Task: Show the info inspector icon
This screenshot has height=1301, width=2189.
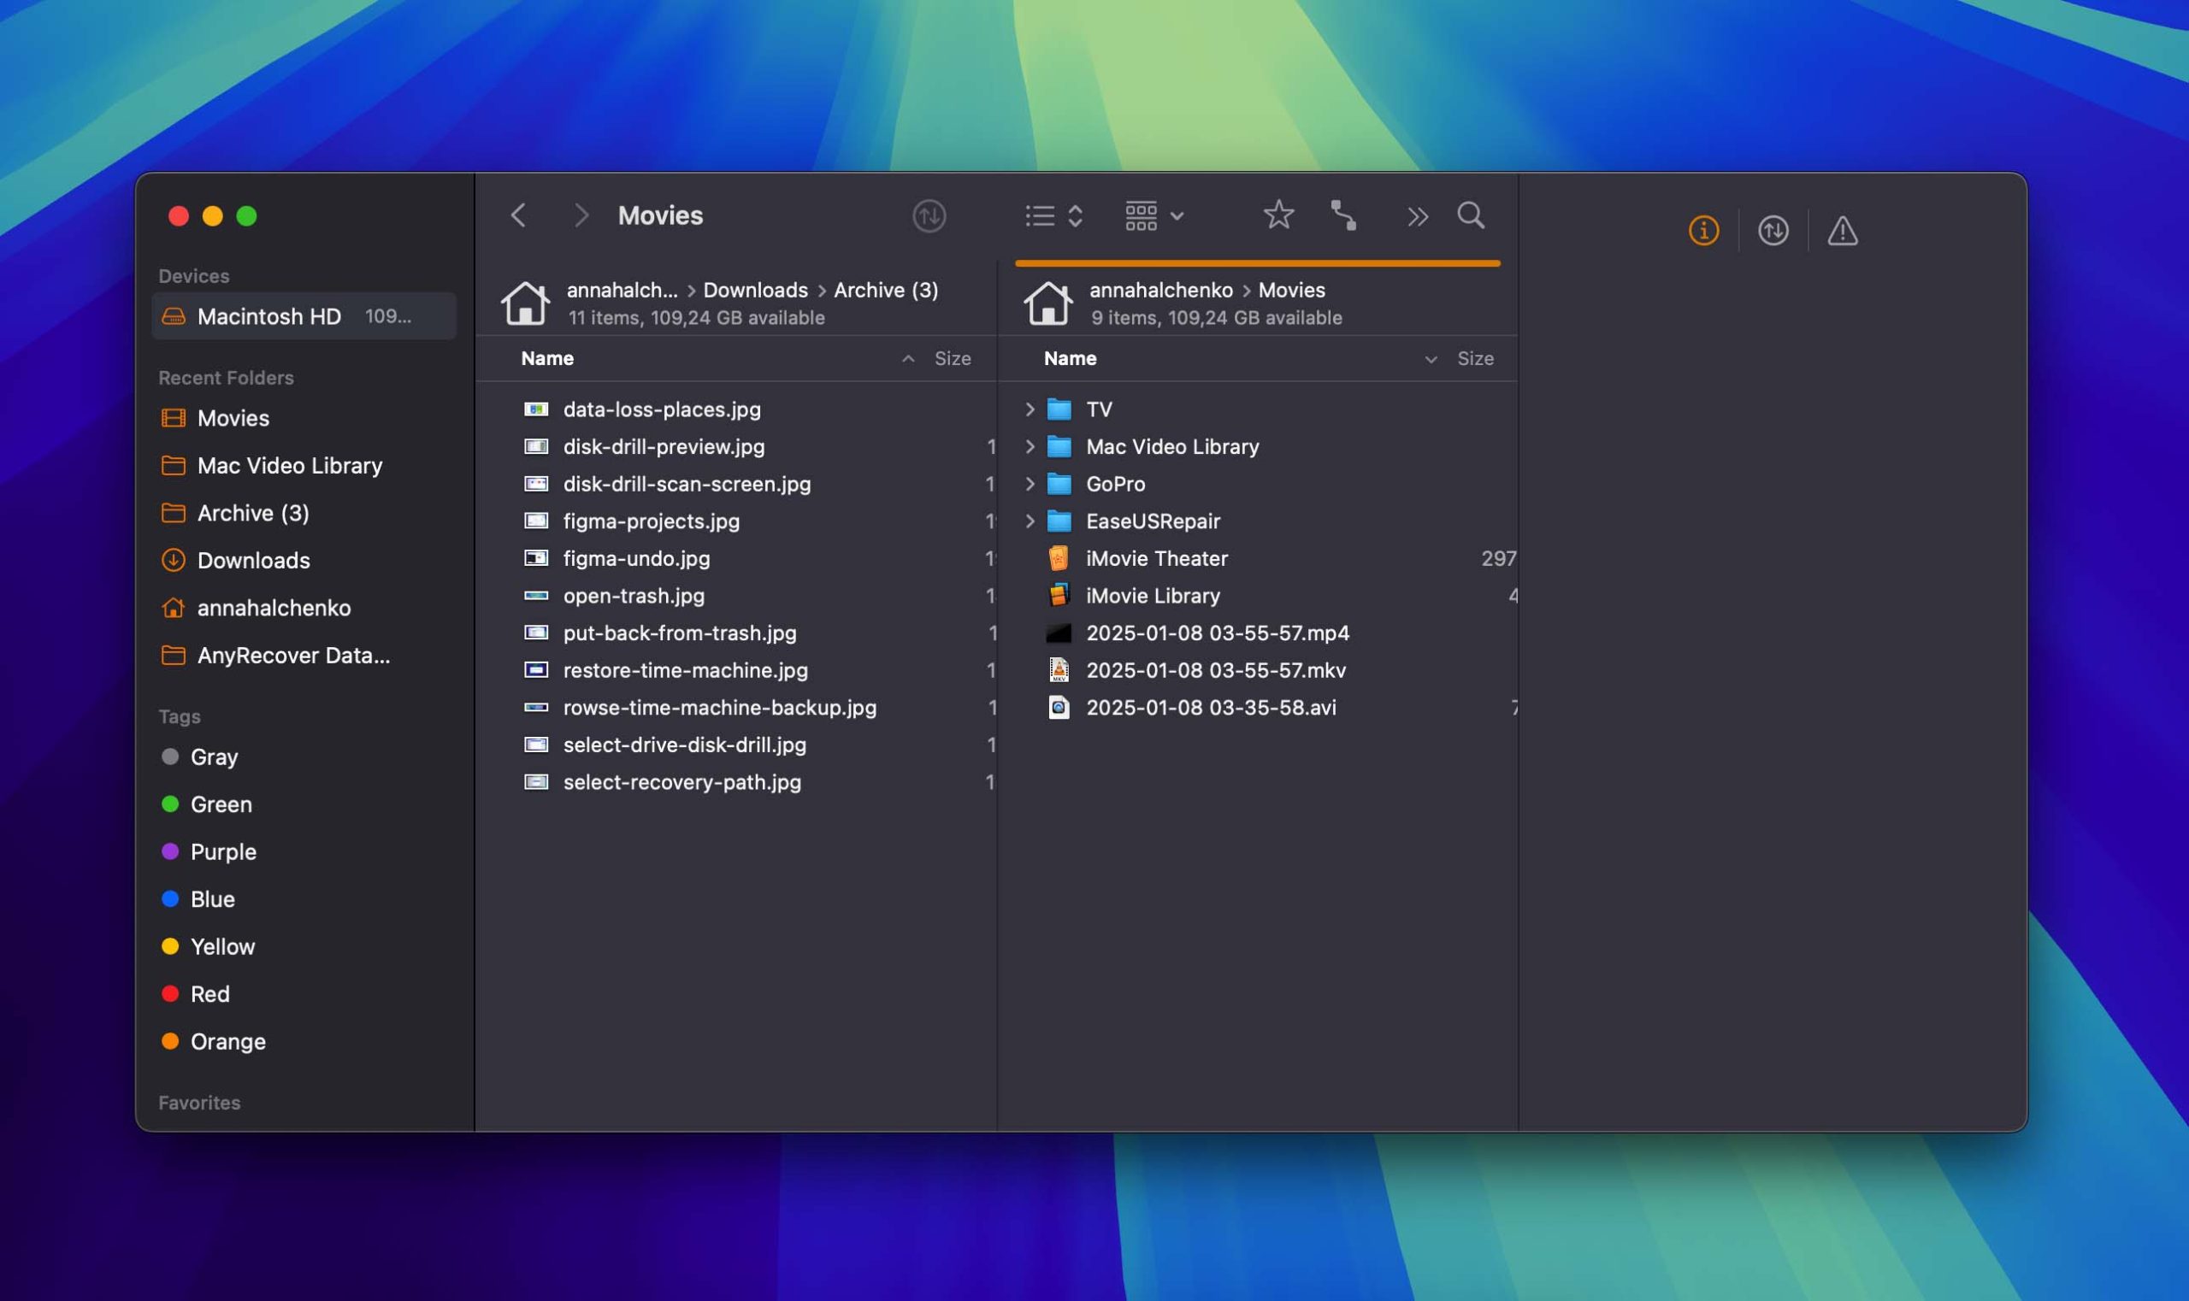Action: (x=1703, y=231)
